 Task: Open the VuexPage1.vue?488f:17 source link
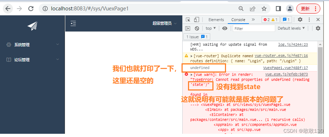286,68
